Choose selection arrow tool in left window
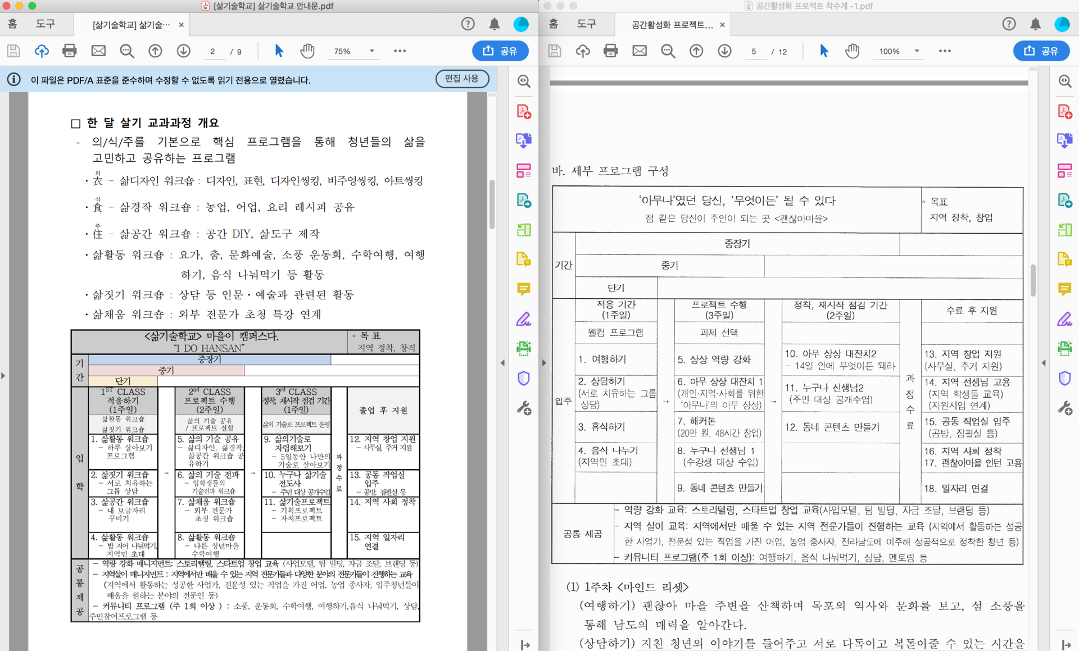Image resolution: width=1079 pixels, height=651 pixels. tap(279, 51)
